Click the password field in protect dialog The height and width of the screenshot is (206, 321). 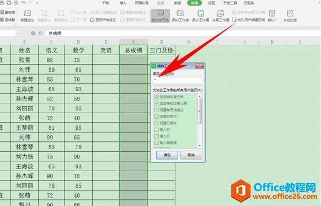click(x=178, y=80)
